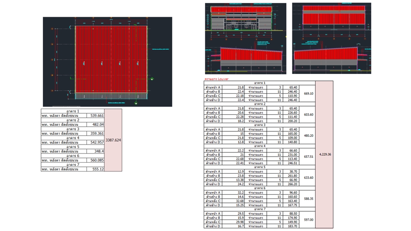Click louver subtotal 588.35
The width and height of the screenshot is (411, 231).
[x=308, y=198]
